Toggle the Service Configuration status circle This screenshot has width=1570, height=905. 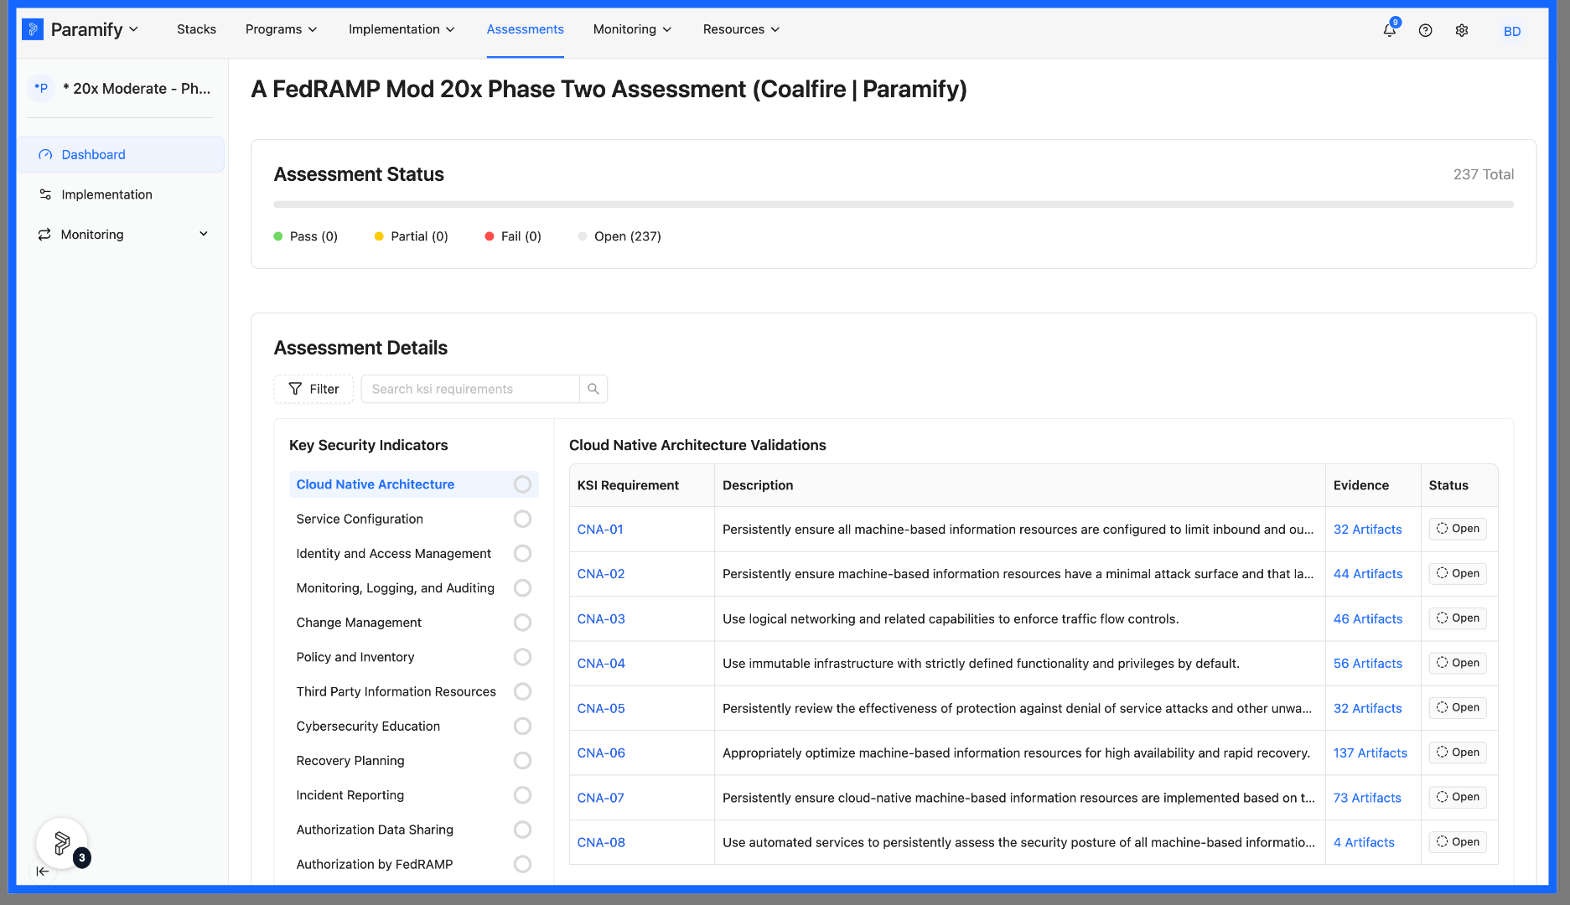tap(522, 519)
